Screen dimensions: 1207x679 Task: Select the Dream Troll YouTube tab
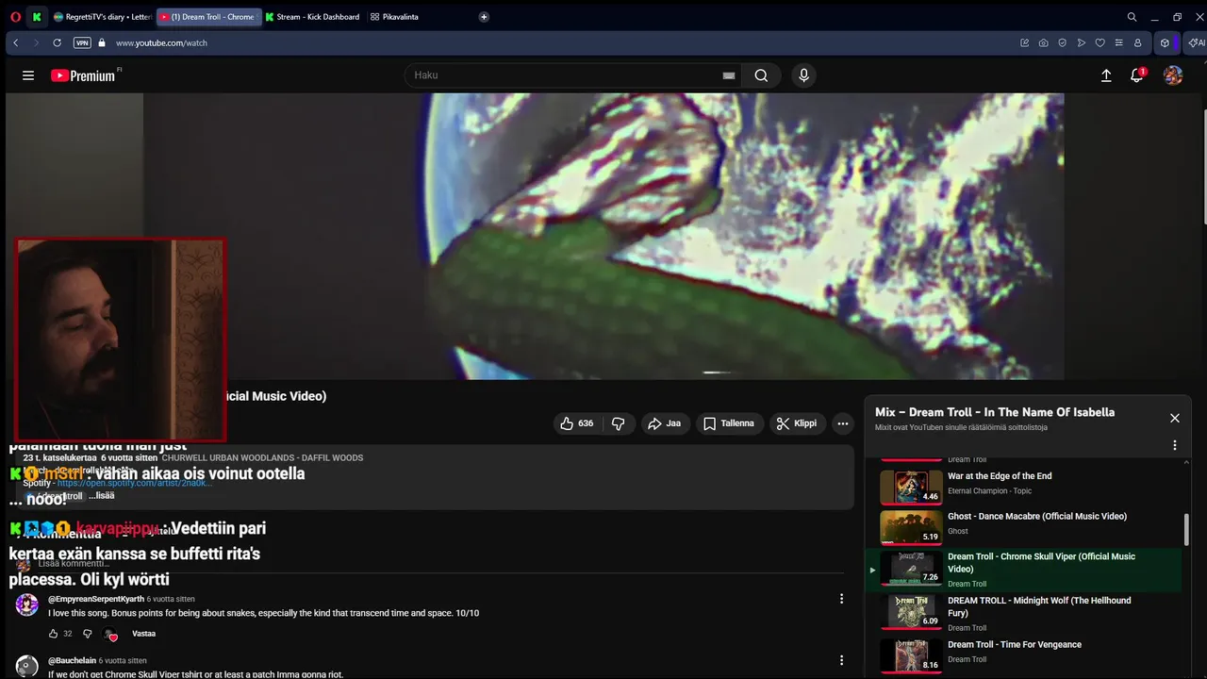click(x=207, y=17)
